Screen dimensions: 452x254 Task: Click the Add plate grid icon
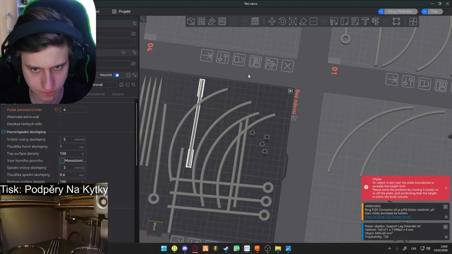pos(201,22)
